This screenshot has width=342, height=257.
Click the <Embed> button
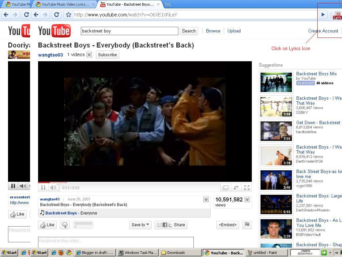pyautogui.click(x=228, y=225)
